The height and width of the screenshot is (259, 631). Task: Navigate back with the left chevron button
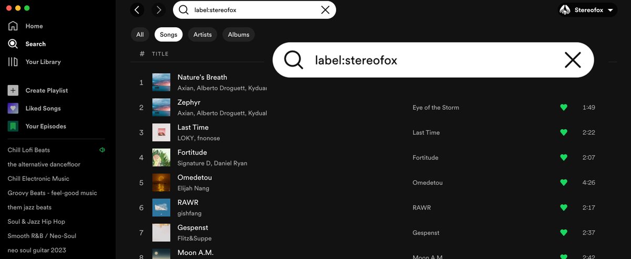tap(137, 9)
